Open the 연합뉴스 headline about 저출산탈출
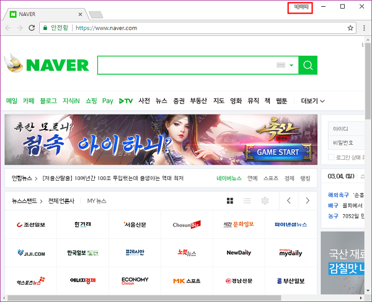Screen dimensions: 372x302 click(113, 178)
